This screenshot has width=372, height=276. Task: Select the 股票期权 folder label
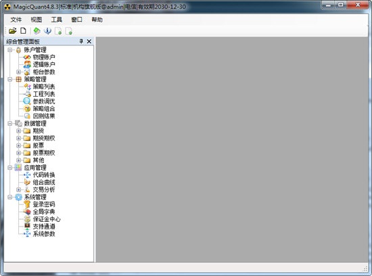(44, 153)
